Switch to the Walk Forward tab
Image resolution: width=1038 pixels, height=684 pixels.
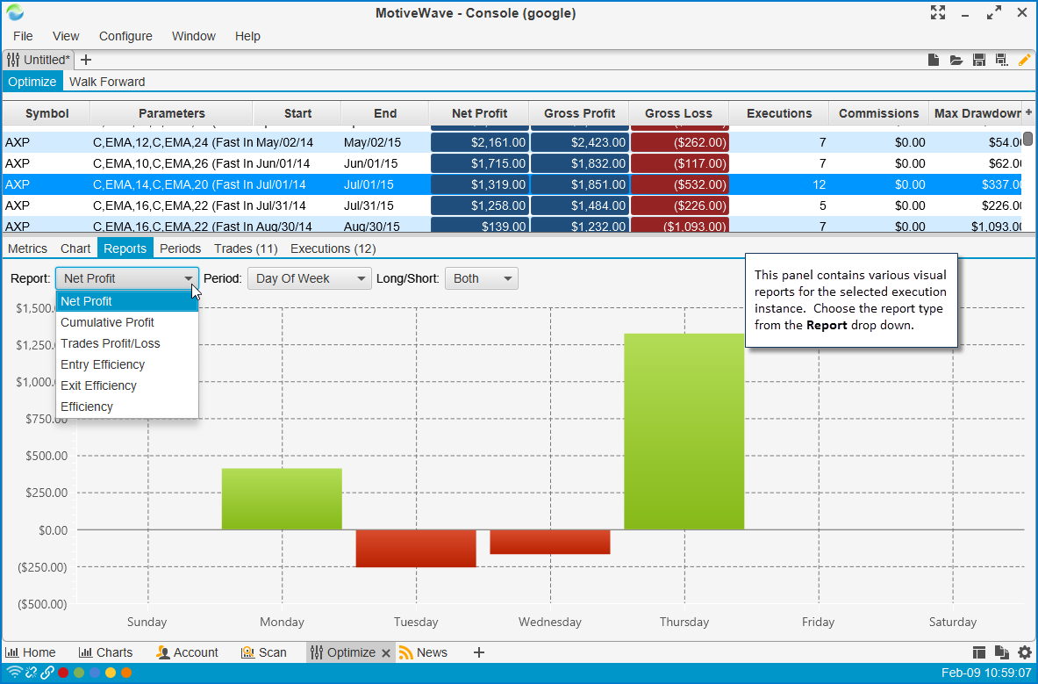(107, 82)
